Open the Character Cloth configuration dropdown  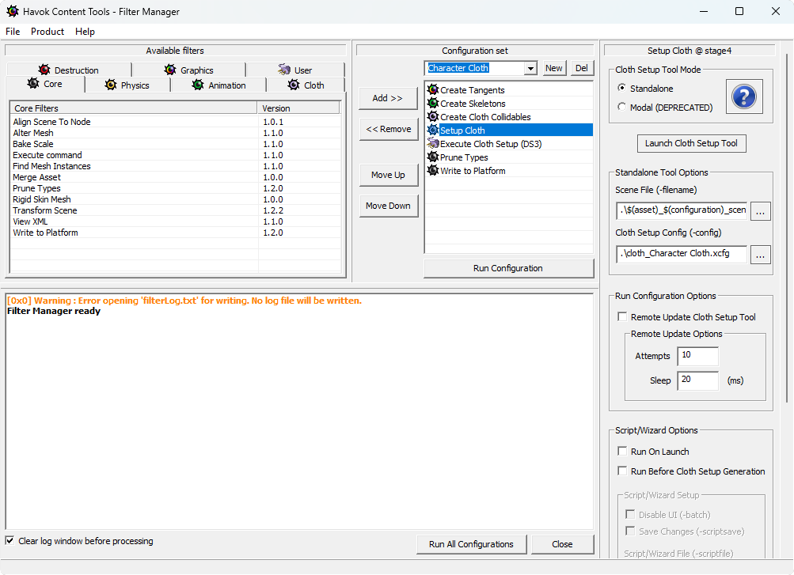[531, 68]
